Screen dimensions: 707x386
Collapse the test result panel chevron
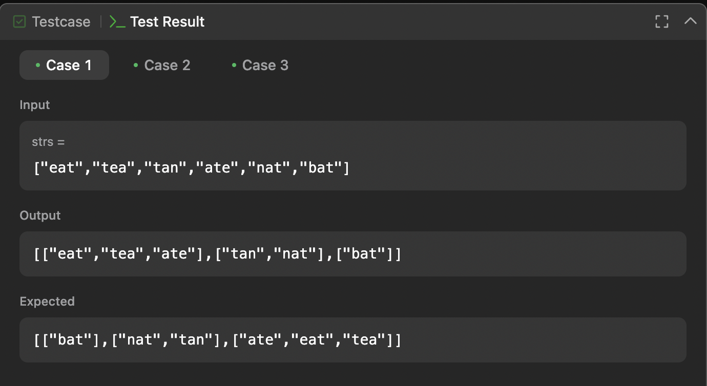(690, 21)
